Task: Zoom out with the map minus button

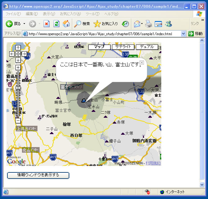Action: [18, 121]
